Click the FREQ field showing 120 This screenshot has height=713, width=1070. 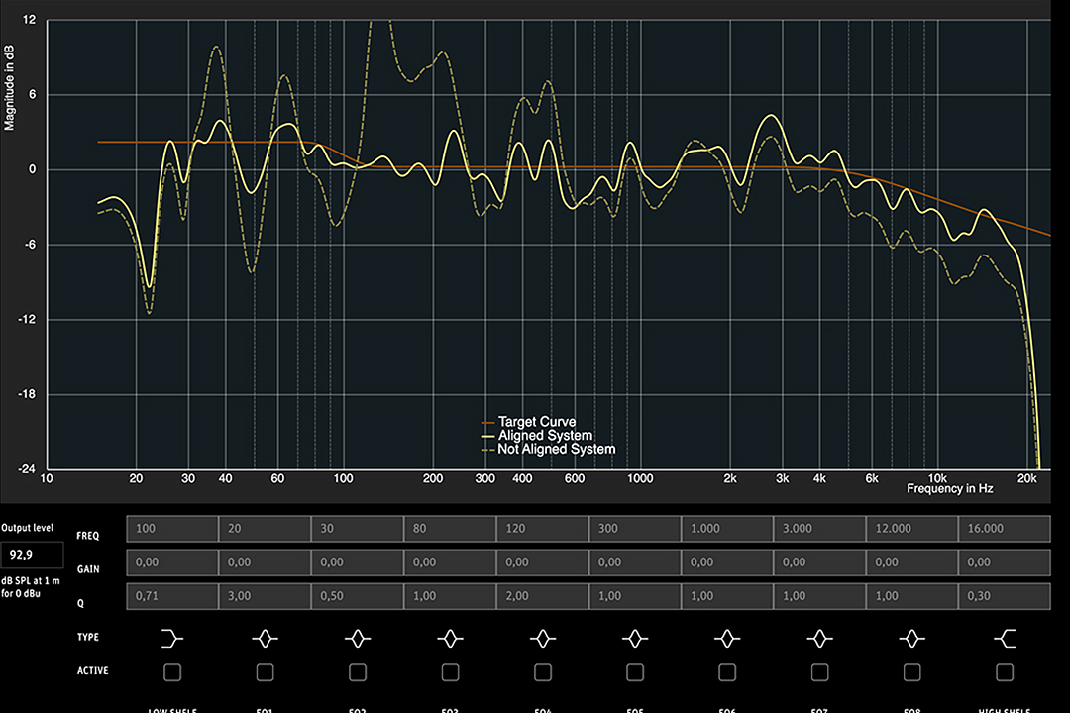point(543,529)
